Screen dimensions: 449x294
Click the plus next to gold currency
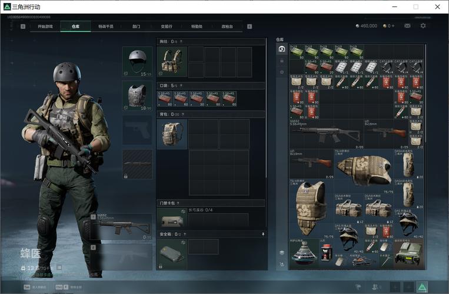393,26
